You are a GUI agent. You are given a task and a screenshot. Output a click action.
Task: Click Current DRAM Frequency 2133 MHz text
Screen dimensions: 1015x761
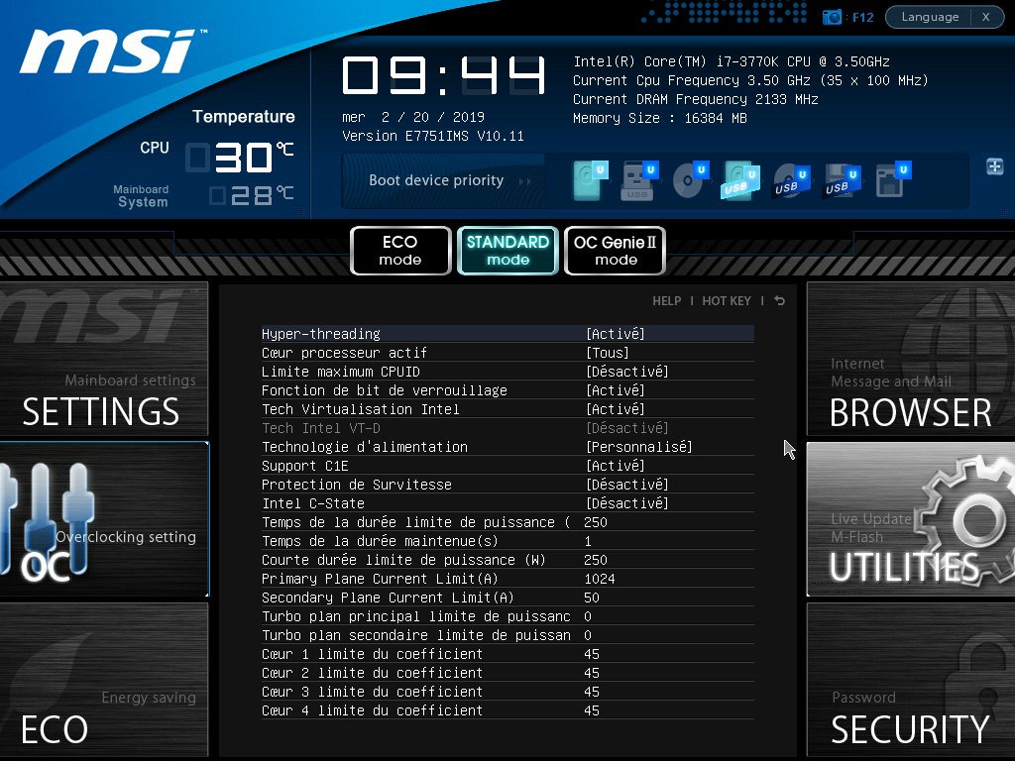[695, 99]
